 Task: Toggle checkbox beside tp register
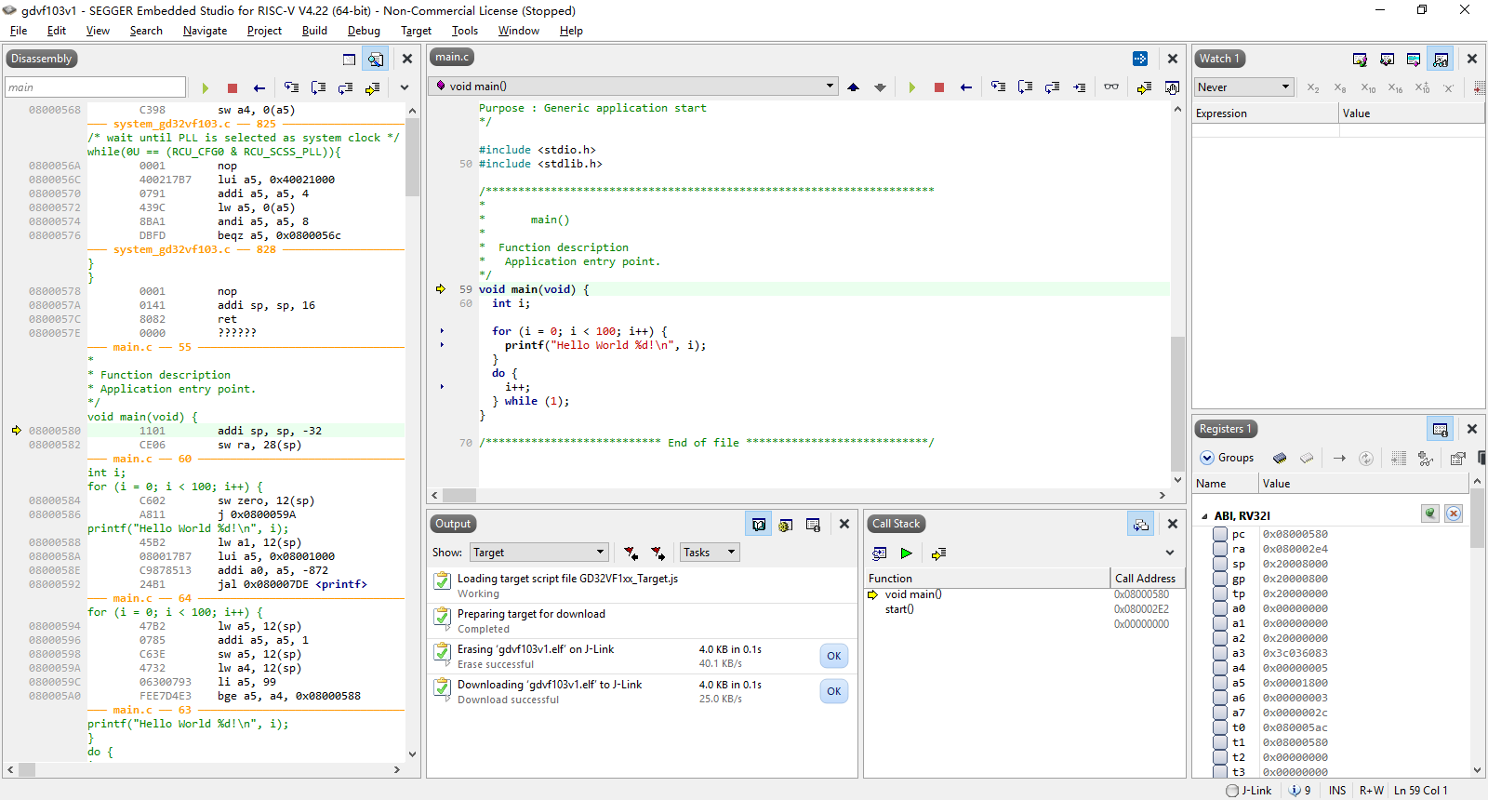tap(1220, 593)
